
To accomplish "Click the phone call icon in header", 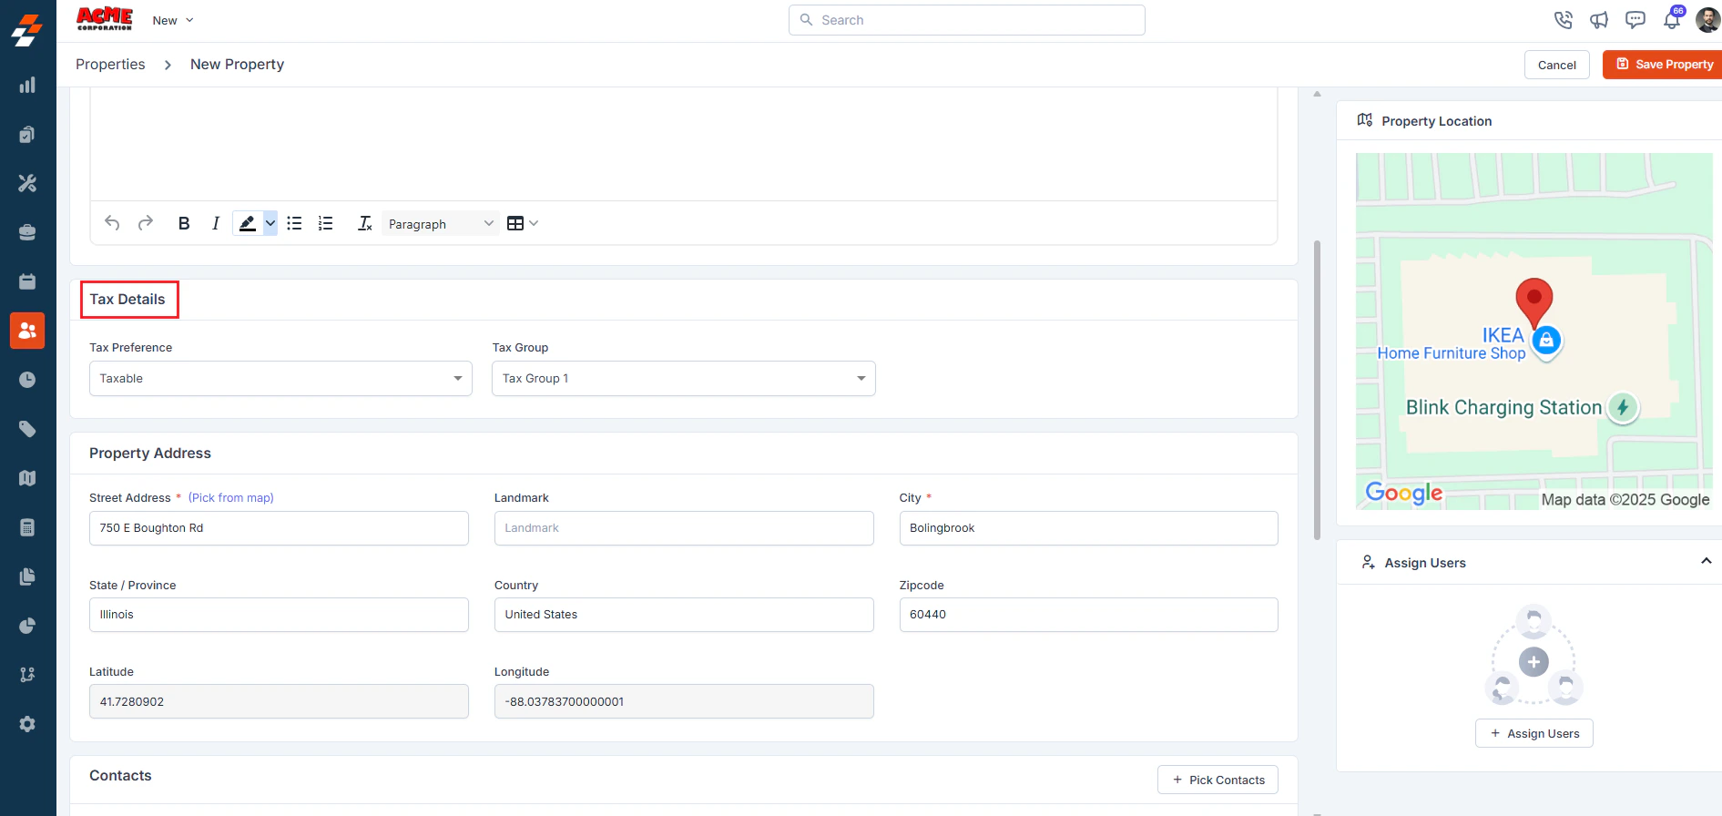I will pyautogui.click(x=1563, y=20).
